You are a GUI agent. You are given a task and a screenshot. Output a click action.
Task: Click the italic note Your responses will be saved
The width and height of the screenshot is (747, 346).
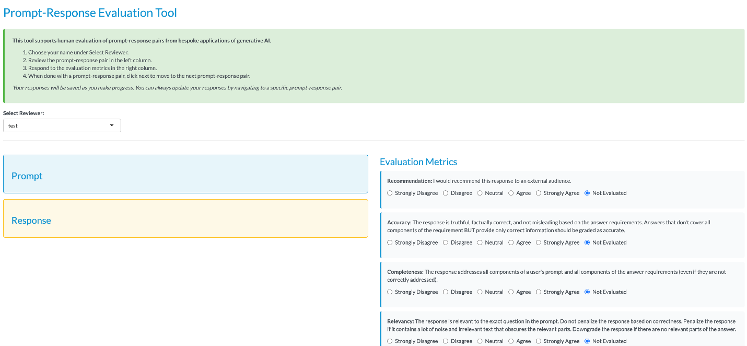[178, 87]
